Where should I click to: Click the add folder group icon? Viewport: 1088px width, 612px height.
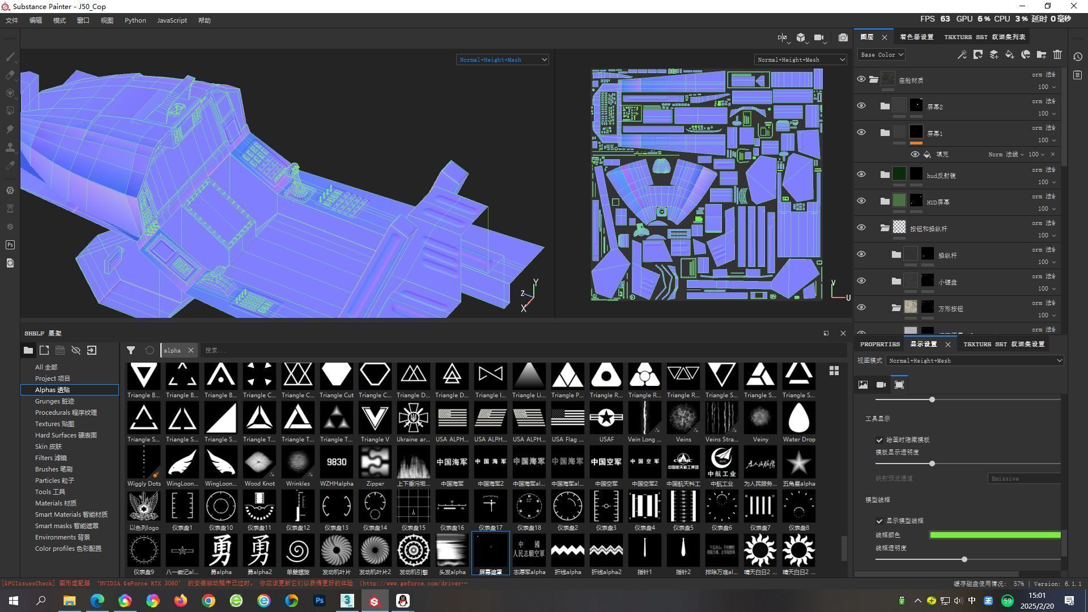(x=1042, y=55)
